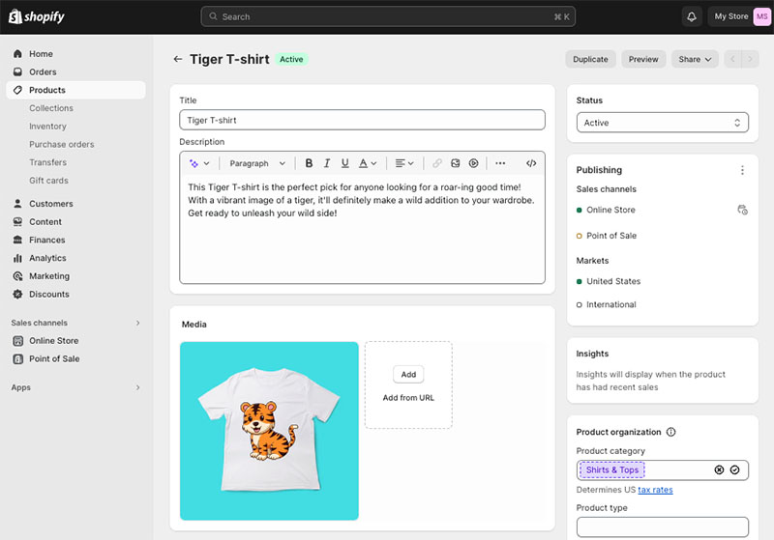Click the insert video icon
This screenshot has height=540, width=774.
pyautogui.click(x=473, y=163)
